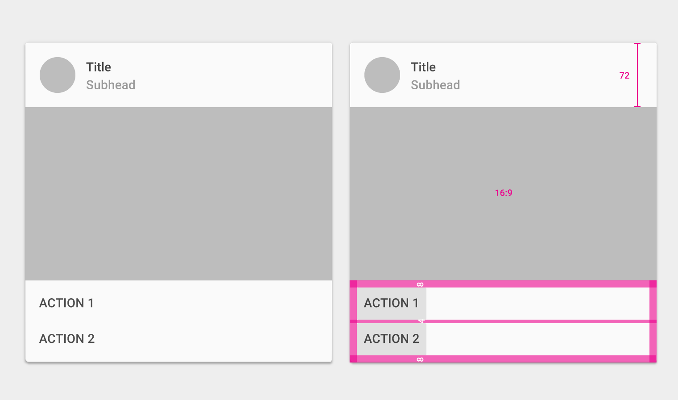Image resolution: width=678 pixels, height=400 pixels.
Task: Click highlighted ACTION 1 button on right card
Action: [392, 304]
